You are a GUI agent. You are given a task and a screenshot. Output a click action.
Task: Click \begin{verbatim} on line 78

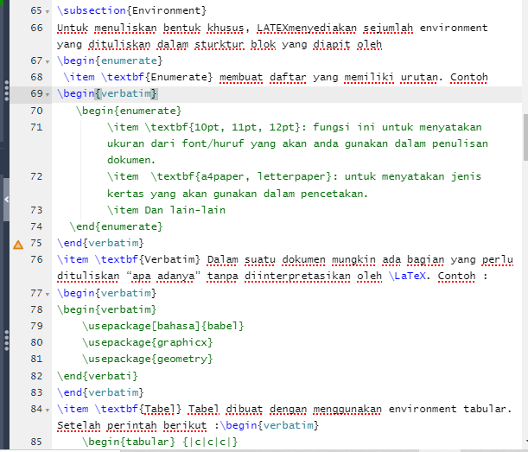pyautogui.click(x=107, y=309)
